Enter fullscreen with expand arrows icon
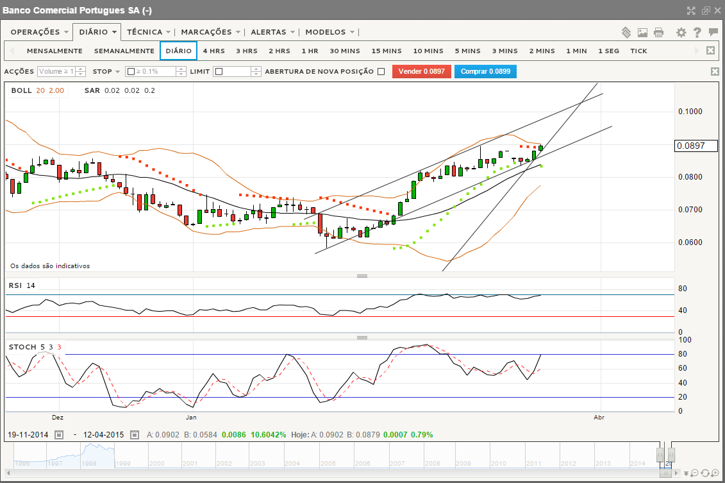The height and width of the screenshot is (483, 725). (691, 11)
